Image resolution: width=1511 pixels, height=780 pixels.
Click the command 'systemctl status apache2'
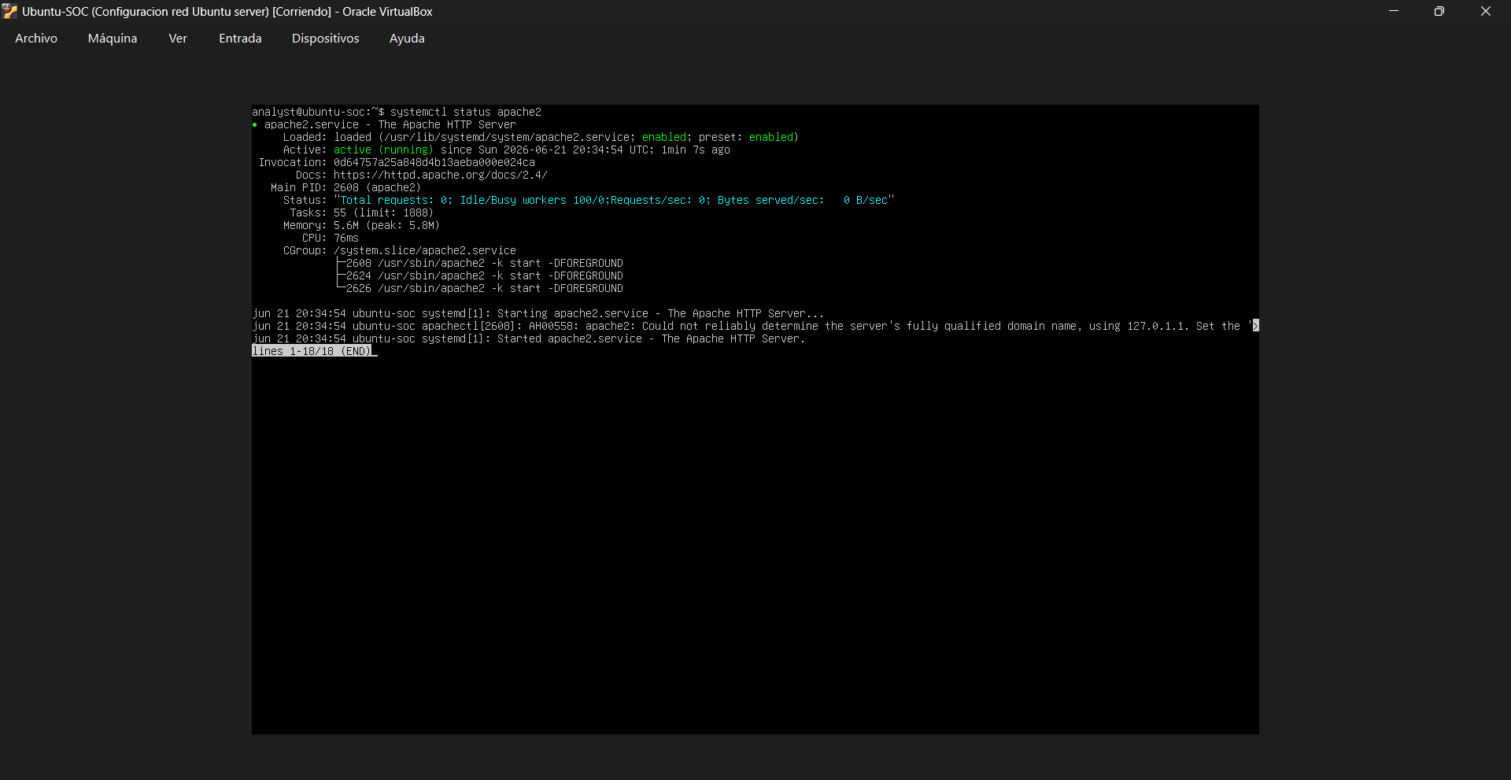point(466,112)
